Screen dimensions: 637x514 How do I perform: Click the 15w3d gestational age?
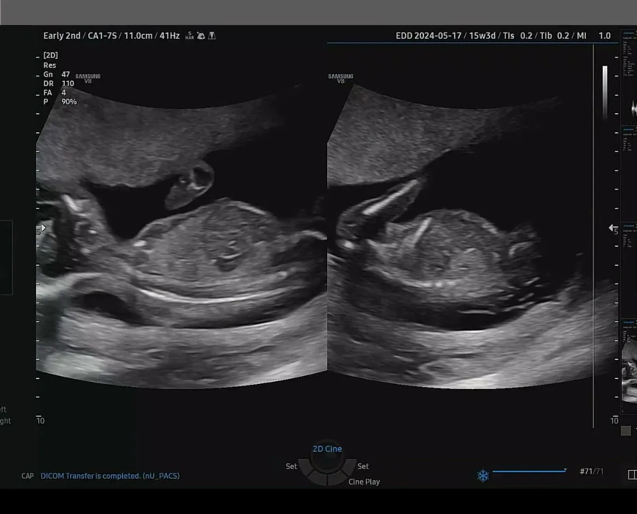click(482, 36)
